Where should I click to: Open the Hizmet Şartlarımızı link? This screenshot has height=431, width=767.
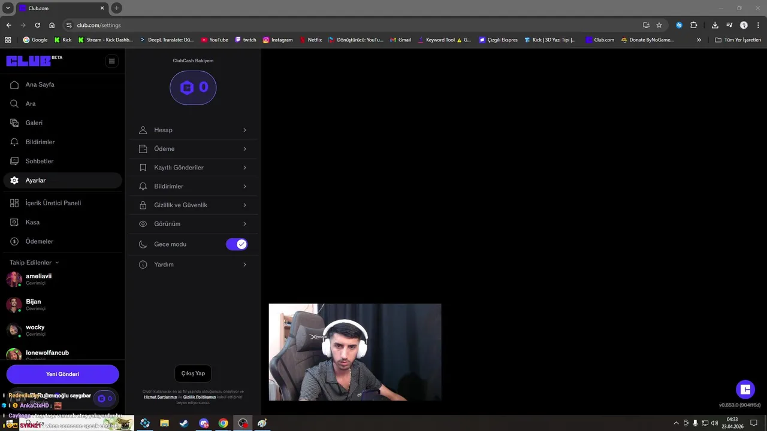click(x=161, y=397)
